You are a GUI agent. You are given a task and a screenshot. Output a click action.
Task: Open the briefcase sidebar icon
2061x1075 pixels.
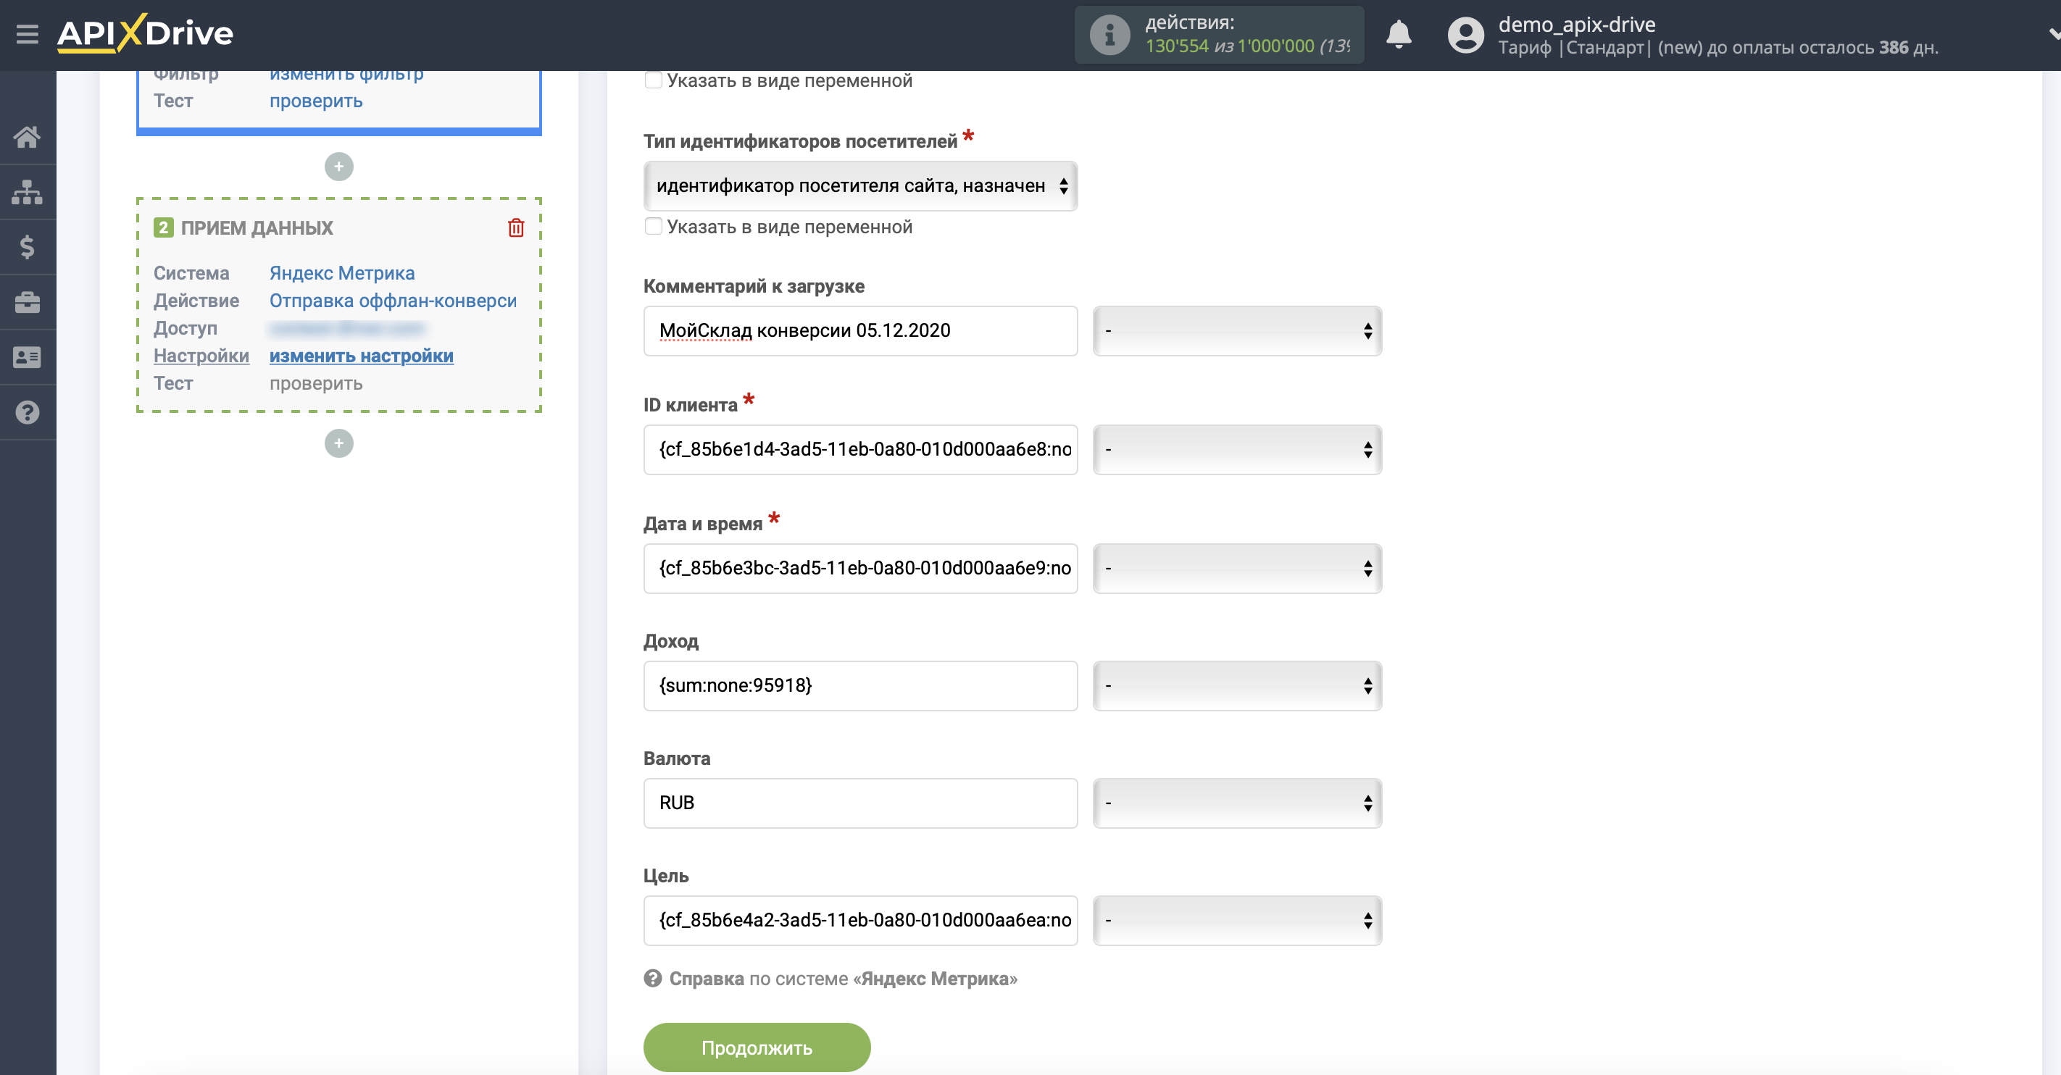28,302
